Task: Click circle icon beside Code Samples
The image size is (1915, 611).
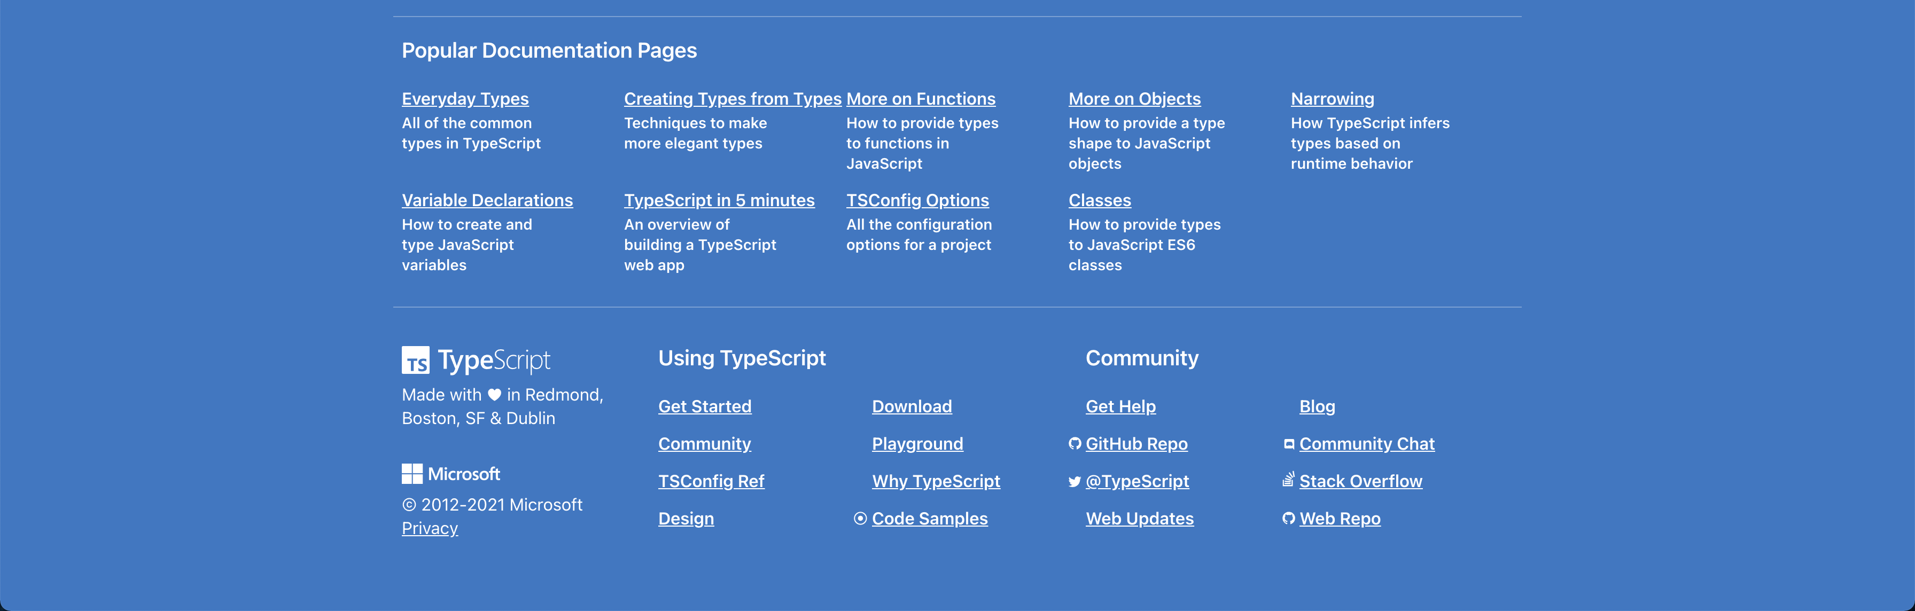Action: coord(860,519)
